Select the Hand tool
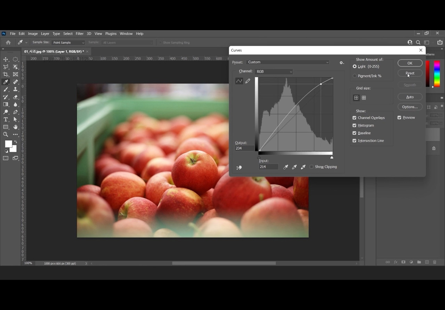 [16, 127]
